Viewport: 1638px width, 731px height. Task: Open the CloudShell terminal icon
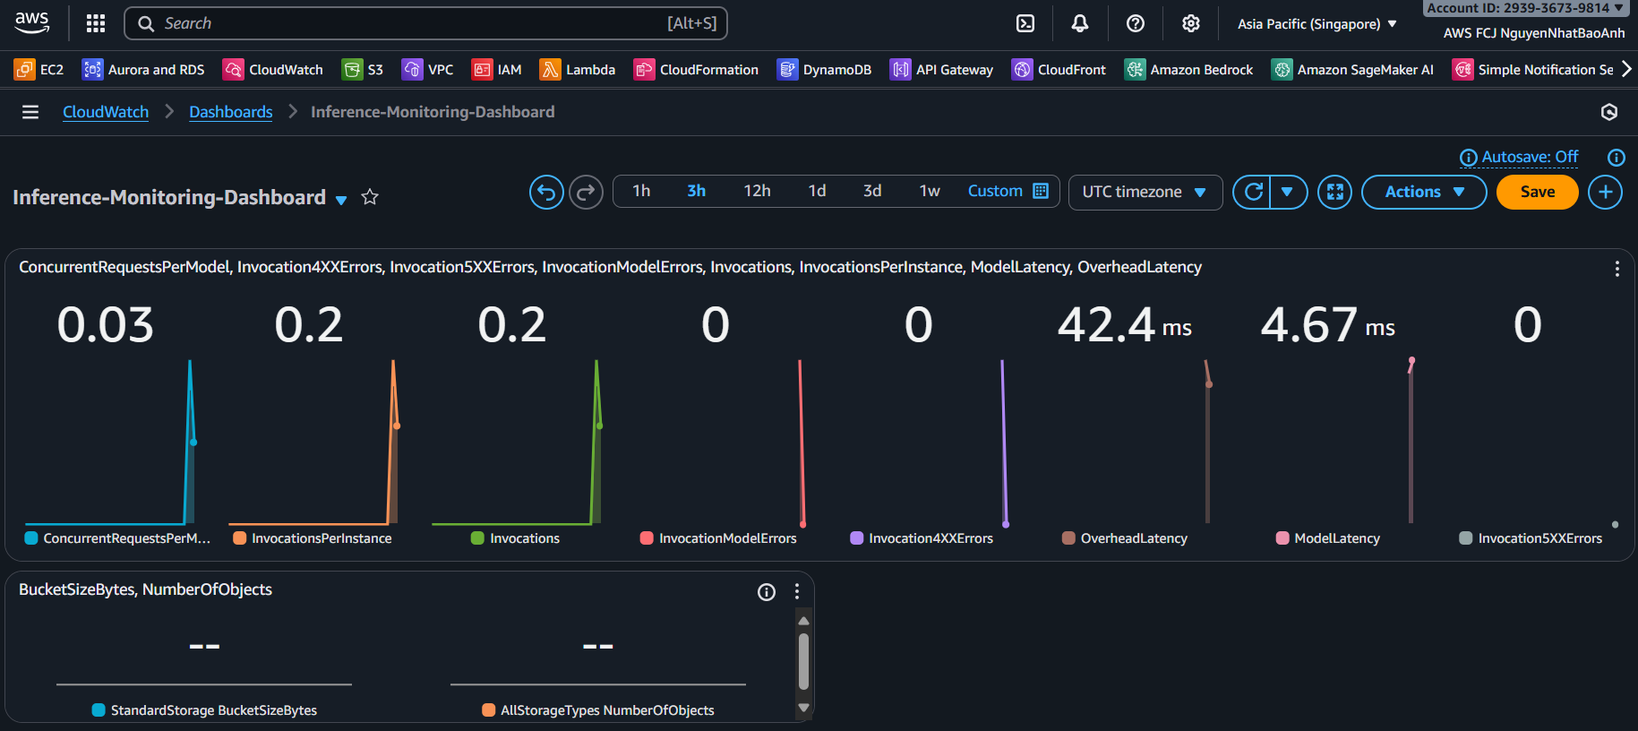click(x=1025, y=24)
